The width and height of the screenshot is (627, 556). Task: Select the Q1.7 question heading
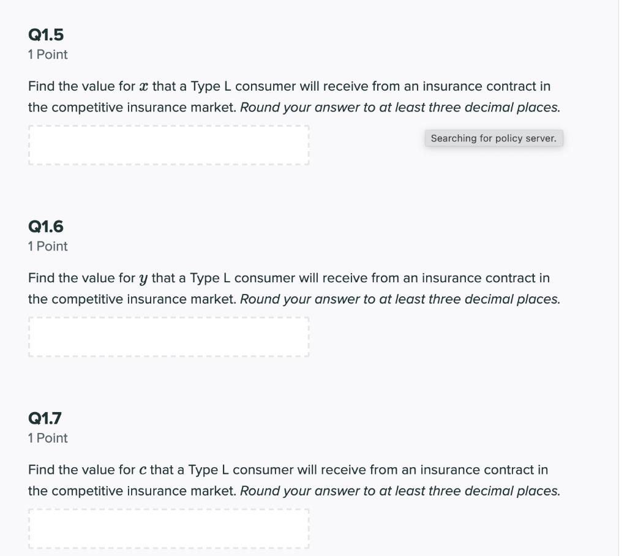[x=46, y=419]
